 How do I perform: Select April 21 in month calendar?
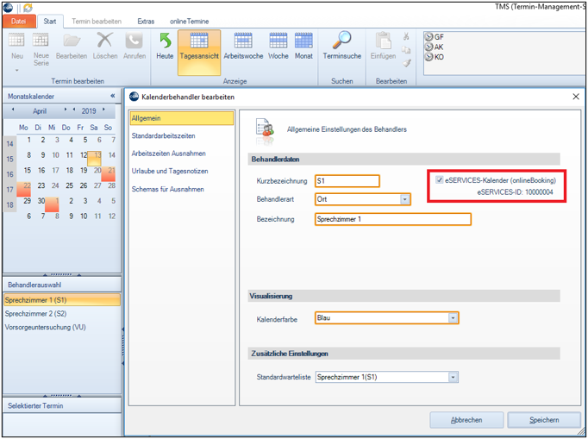[x=109, y=173]
